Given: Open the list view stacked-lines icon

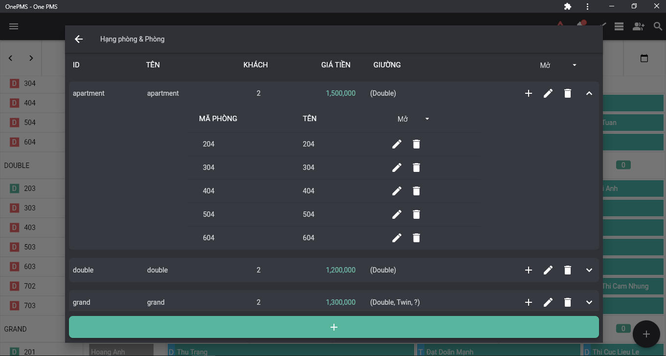Looking at the screenshot, I should (x=619, y=26).
